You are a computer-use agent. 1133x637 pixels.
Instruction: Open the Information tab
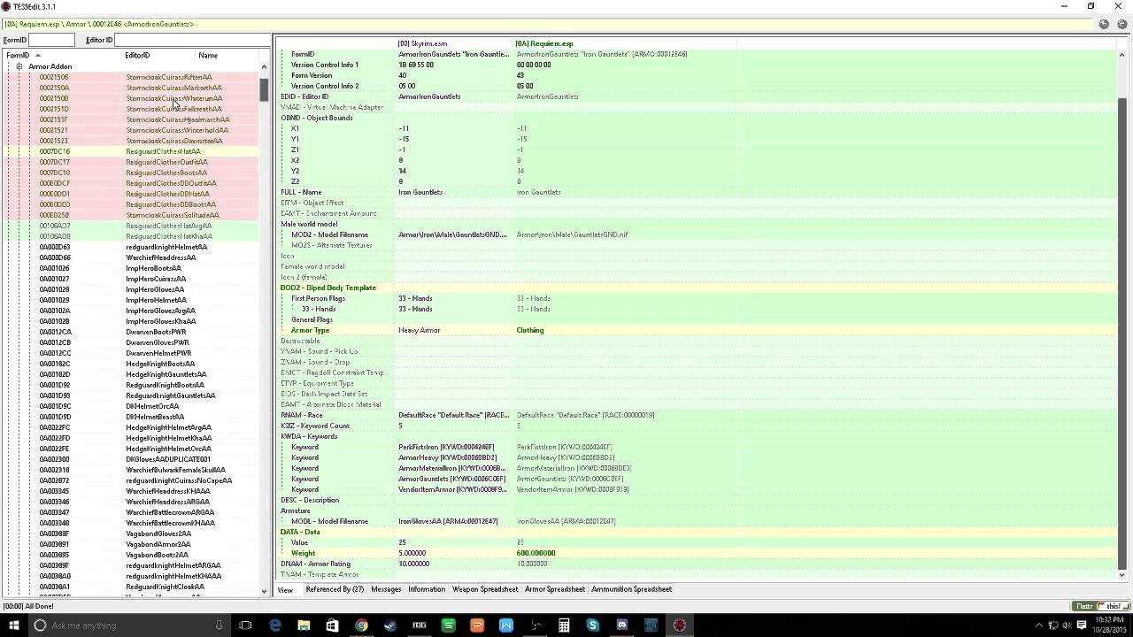click(427, 589)
